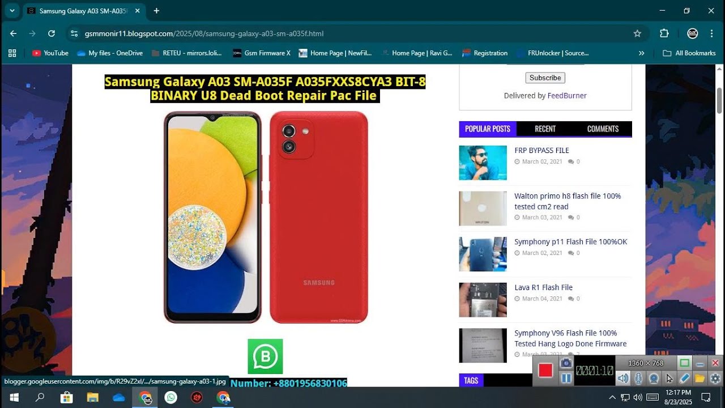Viewport: 725px width, 408px height.
Task: Open Gsm Firmware X bookmark
Action: pyautogui.click(x=262, y=53)
